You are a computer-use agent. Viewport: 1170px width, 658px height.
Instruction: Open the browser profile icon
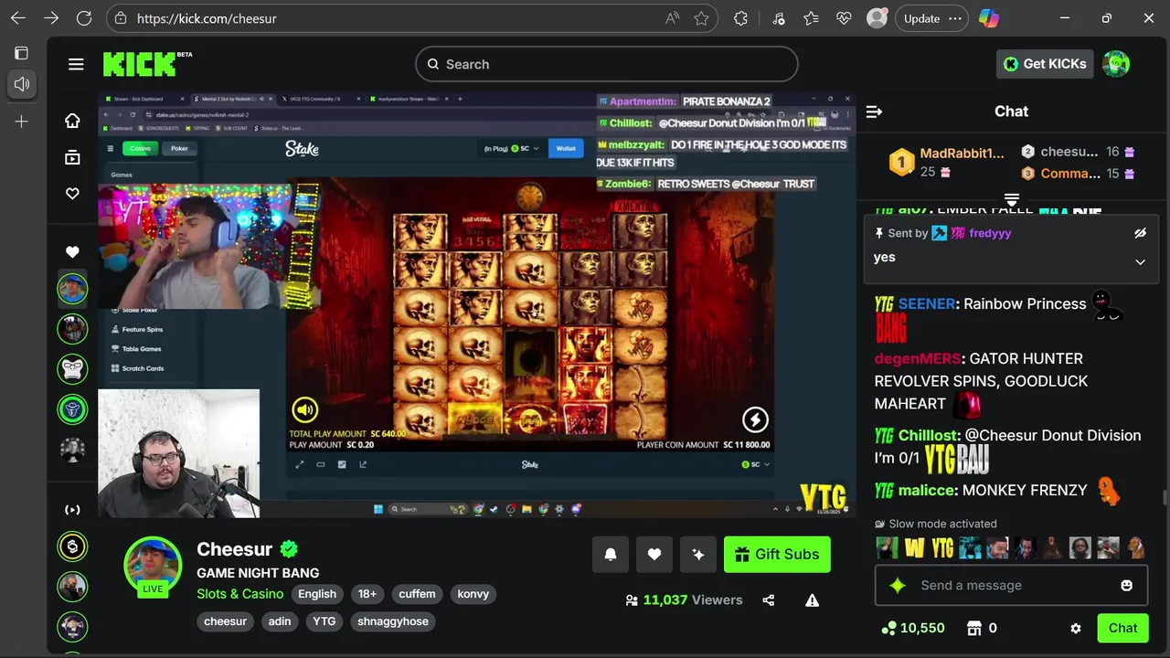tap(877, 18)
